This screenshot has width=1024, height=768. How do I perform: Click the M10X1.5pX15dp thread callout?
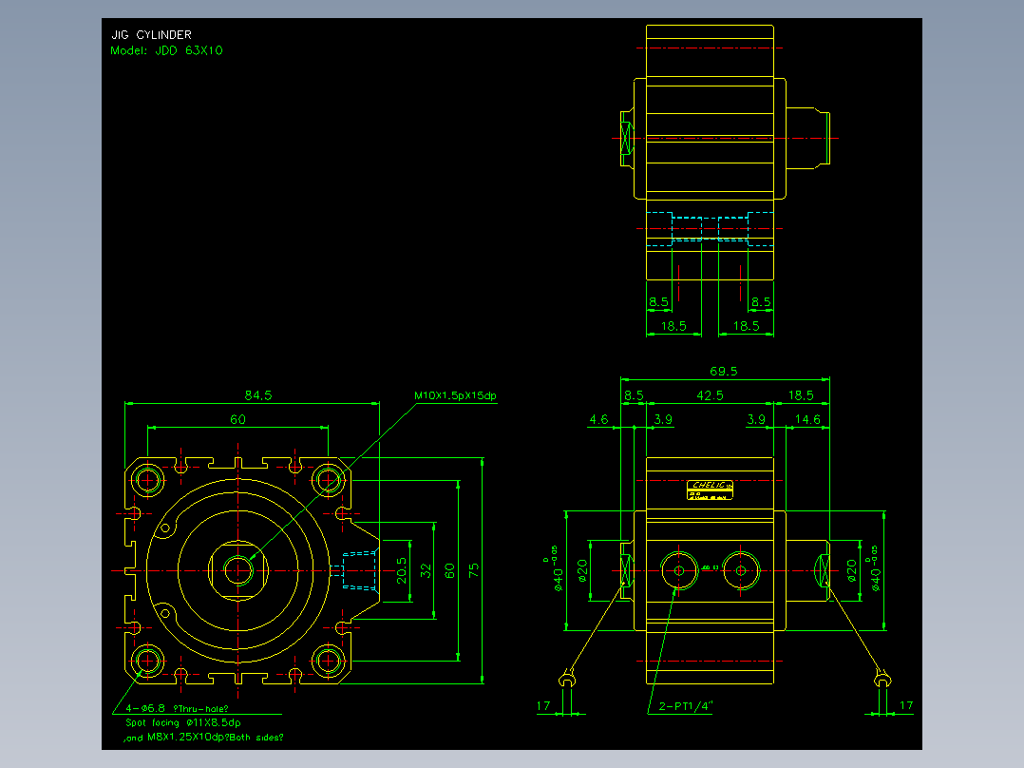coord(455,395)
